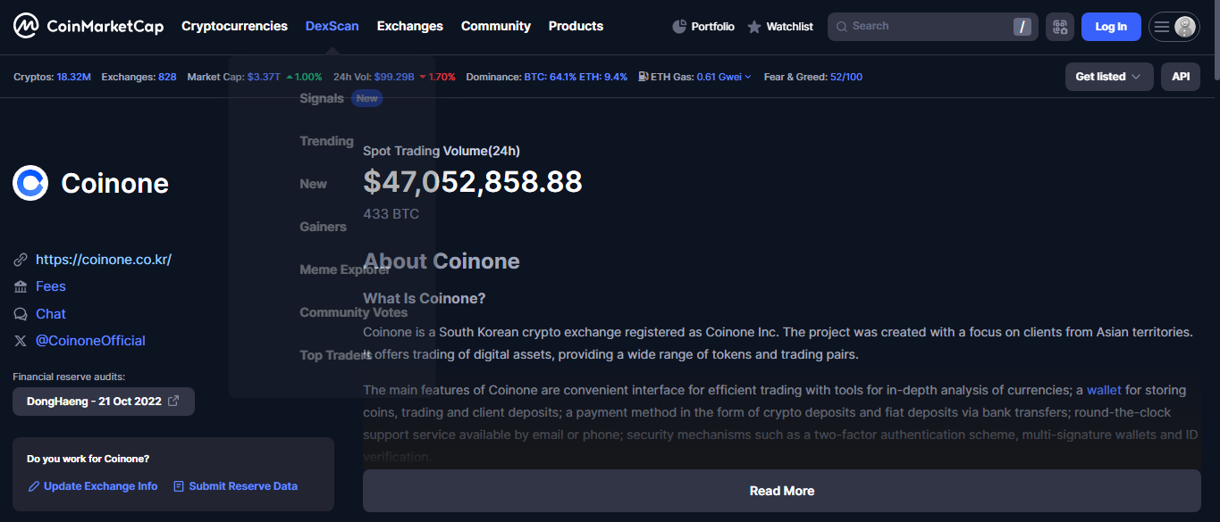Click the ETH Gas pump icon

pos(644,77)
